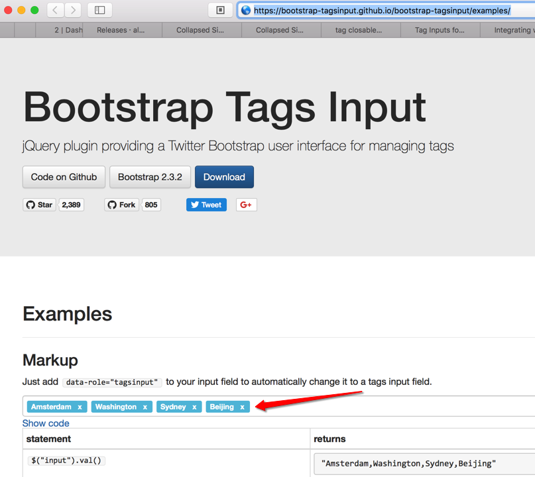
Task: Select the URL address field
Action: pos(386,11)
